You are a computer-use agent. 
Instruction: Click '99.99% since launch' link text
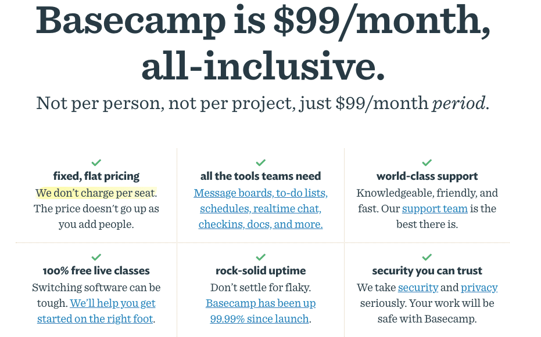(x=259, y=319)
